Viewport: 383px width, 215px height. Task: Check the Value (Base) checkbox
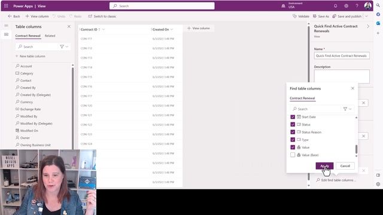point(293,155)
